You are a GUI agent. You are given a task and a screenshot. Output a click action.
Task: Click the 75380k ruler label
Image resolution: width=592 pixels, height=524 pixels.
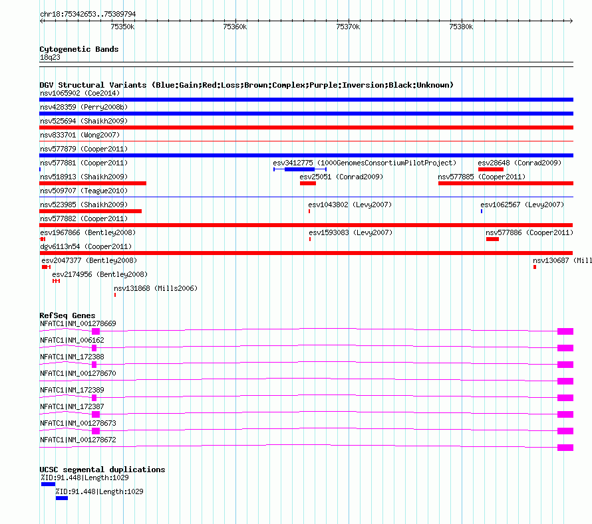(x=461, y=27)
